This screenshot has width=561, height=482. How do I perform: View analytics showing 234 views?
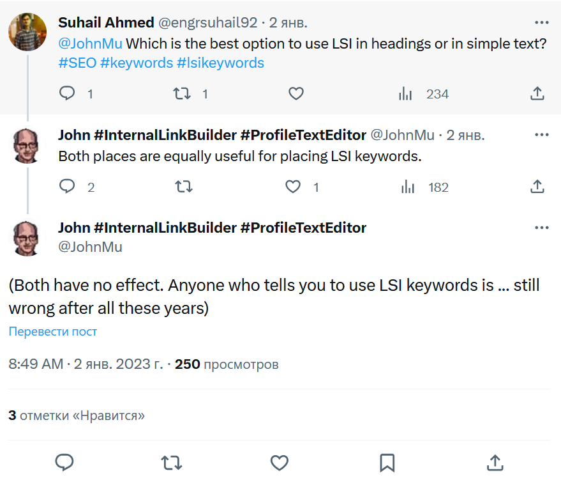click(x=405, y=94)
